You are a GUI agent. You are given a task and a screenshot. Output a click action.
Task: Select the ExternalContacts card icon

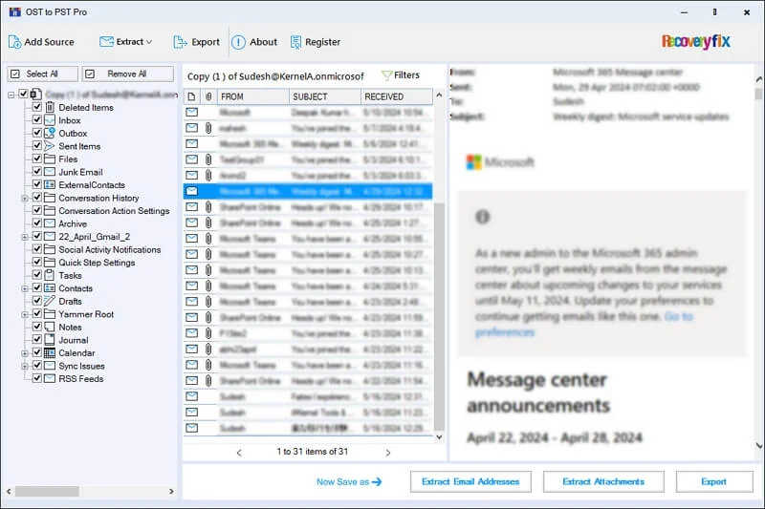point(50,185)
